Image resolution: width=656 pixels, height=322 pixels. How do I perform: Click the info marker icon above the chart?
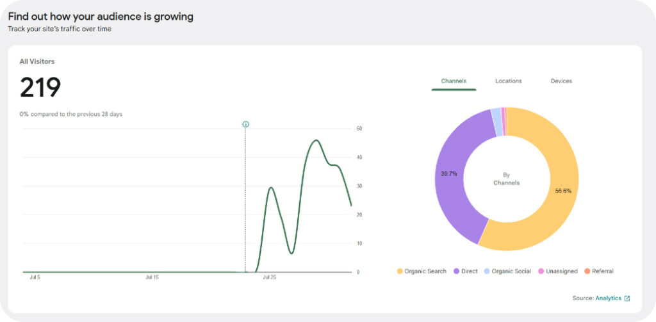[245, 124]
